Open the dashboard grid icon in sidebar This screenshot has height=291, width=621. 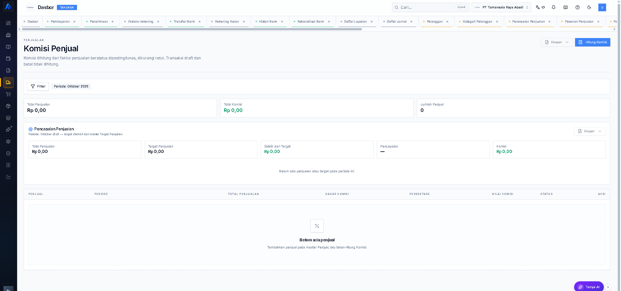(8, 23)
